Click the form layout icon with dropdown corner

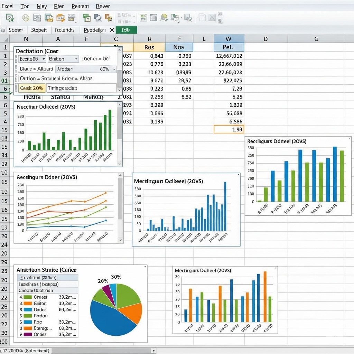[x=72, y=18]
